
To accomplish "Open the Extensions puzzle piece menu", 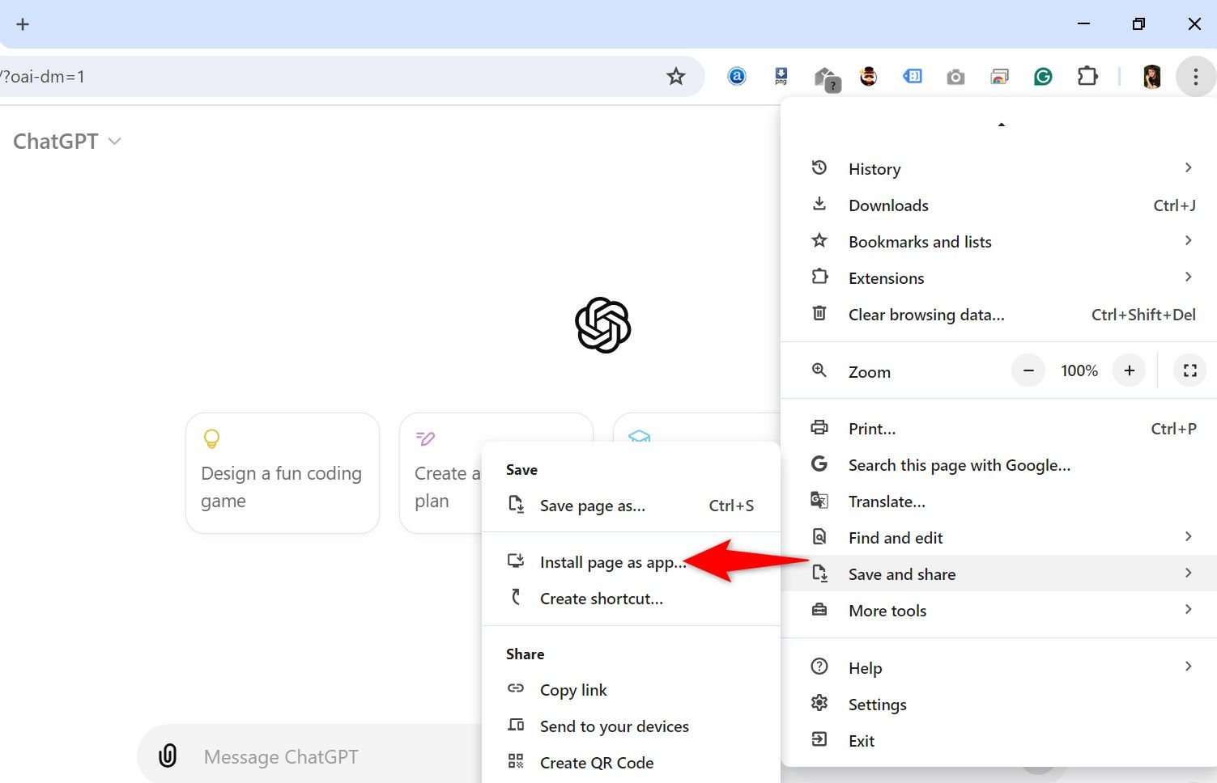I will click(x=1087, y=76).
